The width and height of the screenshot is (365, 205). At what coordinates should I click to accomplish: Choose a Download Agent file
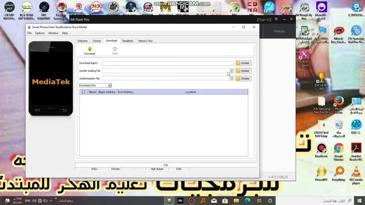click(x=244, y=63)
